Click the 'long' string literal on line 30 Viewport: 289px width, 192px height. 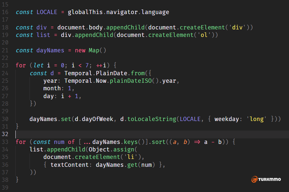click(257, 119)
